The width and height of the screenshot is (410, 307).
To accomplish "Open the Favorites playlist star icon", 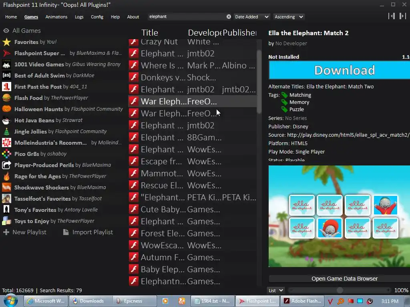I will click(x=6, y=42).
